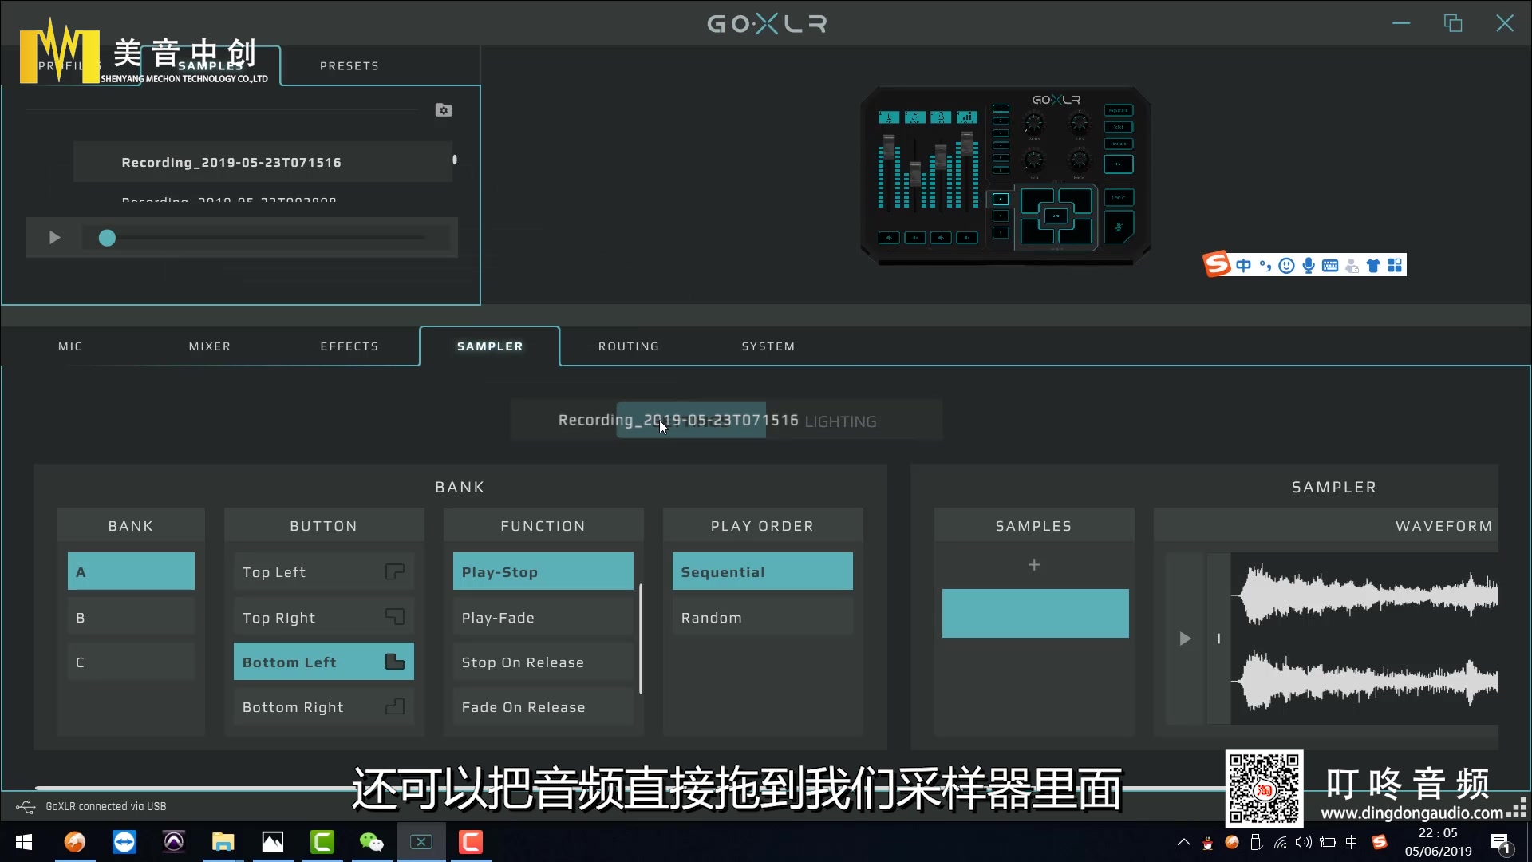Open the taskbar clock and date
The height and width of the screenshot is (862, 1532).
pyautogui.click(x=1438, y=842)
